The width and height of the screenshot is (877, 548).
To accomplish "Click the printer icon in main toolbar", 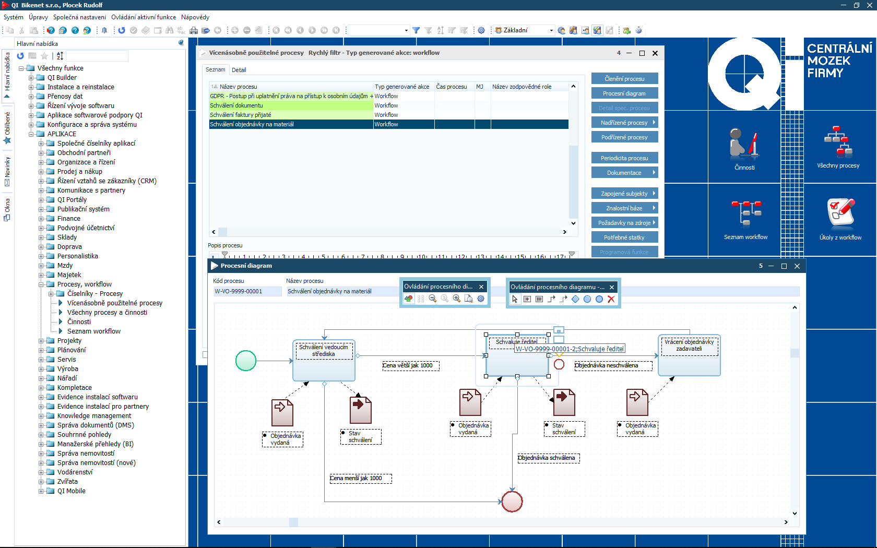I will [194, 30].
